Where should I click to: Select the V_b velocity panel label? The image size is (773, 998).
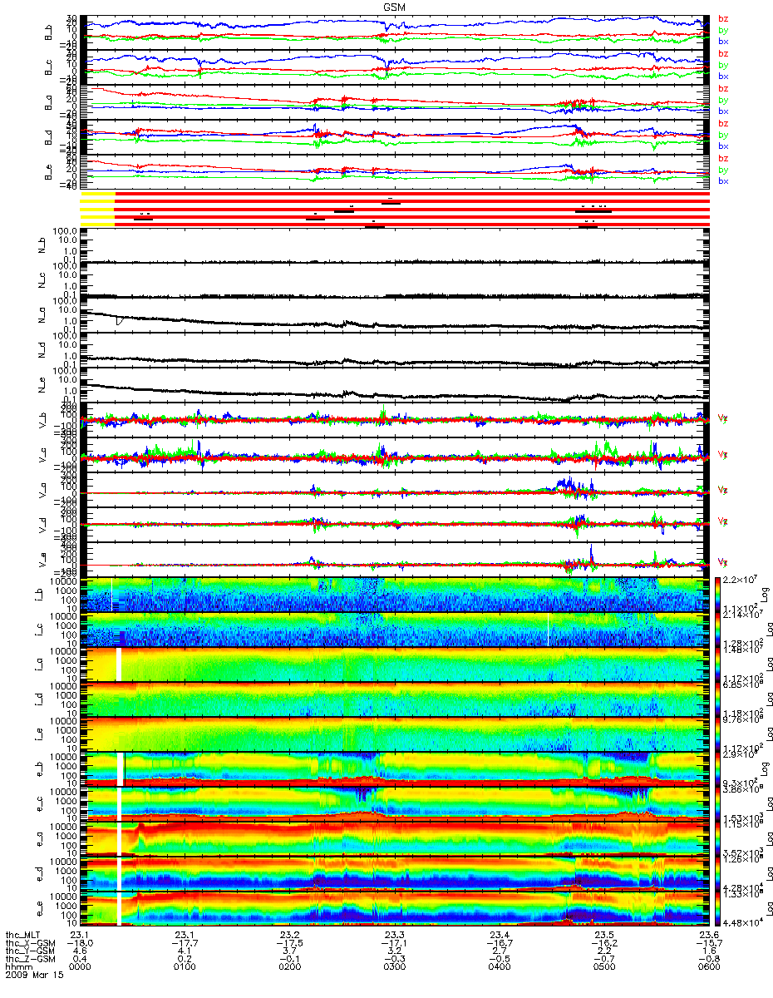point(42,420)
